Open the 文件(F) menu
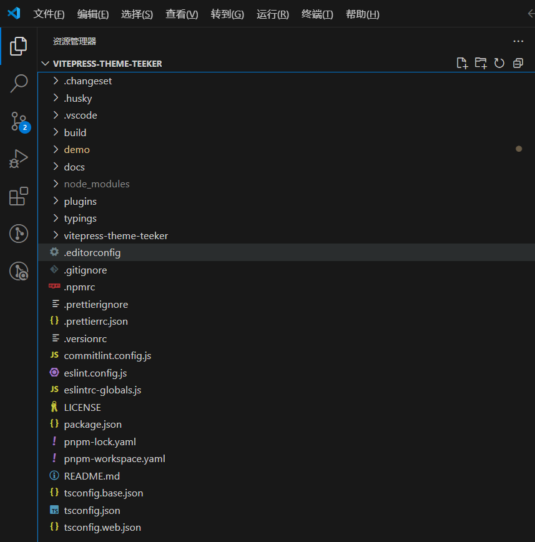The width and height of the screenshot is (535, 542). [49, 14]
